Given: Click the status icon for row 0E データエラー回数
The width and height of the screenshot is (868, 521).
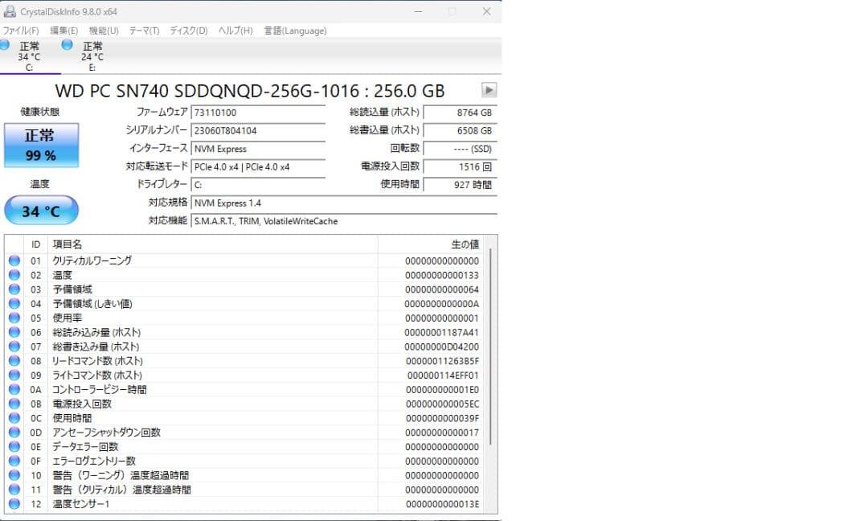Looking at the screenshot, I should click(14, 447).
